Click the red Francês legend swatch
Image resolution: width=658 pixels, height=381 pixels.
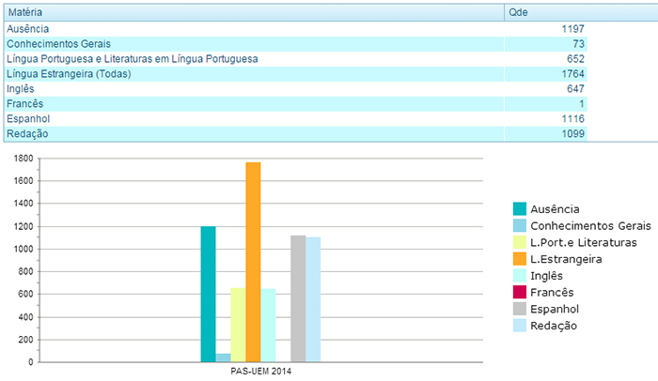520,293
